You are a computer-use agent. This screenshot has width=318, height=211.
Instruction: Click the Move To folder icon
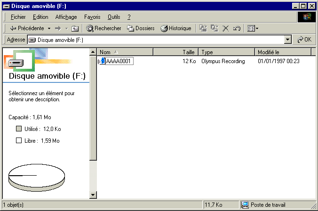pos(203,28)
